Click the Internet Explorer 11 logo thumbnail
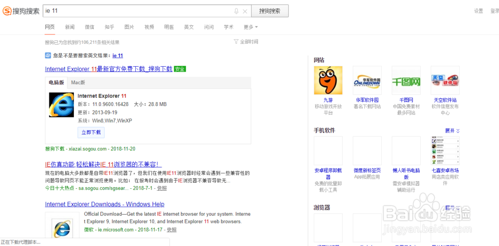Viewport: 499px width, 246px height. (x=61, y=105)
